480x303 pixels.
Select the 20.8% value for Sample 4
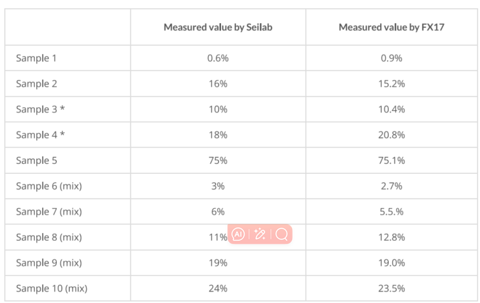[393, 135]
